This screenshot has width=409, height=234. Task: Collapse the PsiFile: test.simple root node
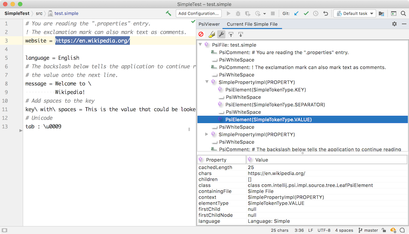pyautogui.click(x=200, y=45)
